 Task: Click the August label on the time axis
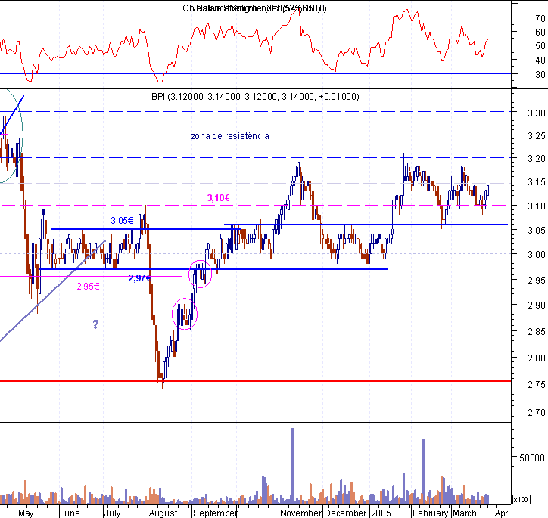163,513
